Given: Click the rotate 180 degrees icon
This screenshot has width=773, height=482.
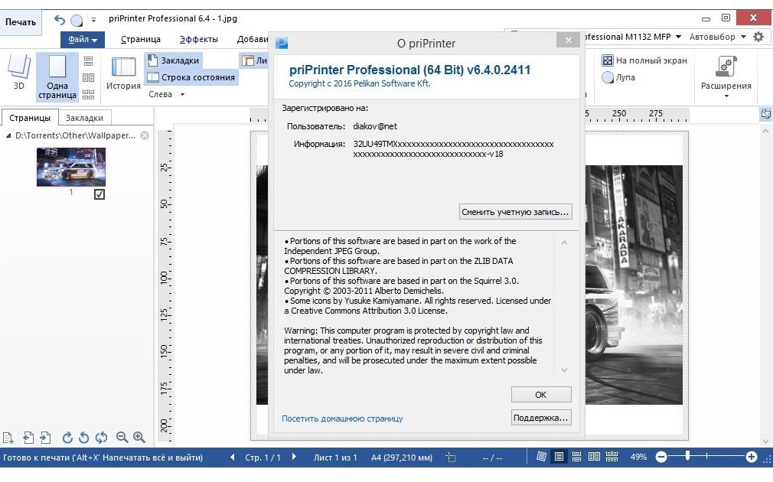Looking at the screenshot, I should point(101,437).
